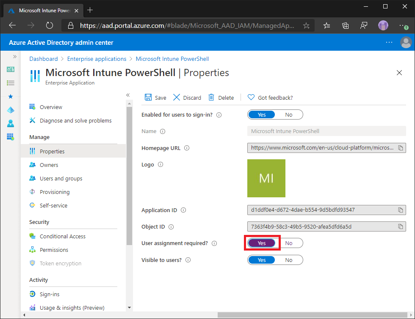The width and height of the screenshot is (415, 319).
Task: Reload the page with refresh icon
Action: (50, 25)
